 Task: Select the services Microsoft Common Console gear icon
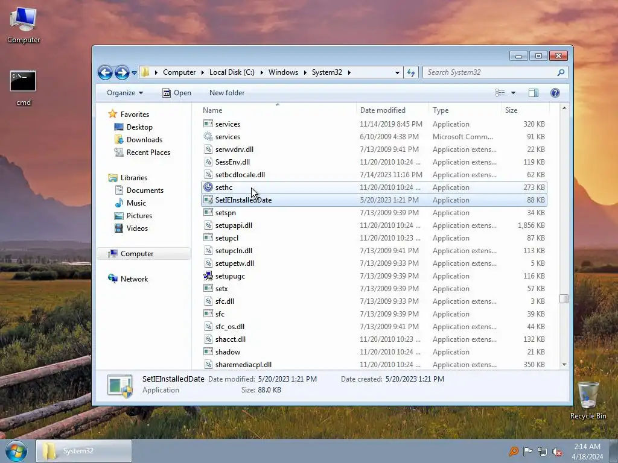[208, 137]
